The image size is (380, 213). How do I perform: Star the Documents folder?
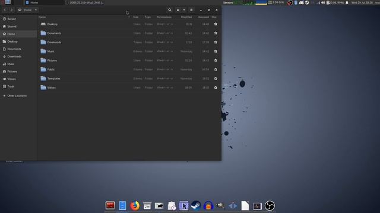pyautogui.click(x=216, y=33)
